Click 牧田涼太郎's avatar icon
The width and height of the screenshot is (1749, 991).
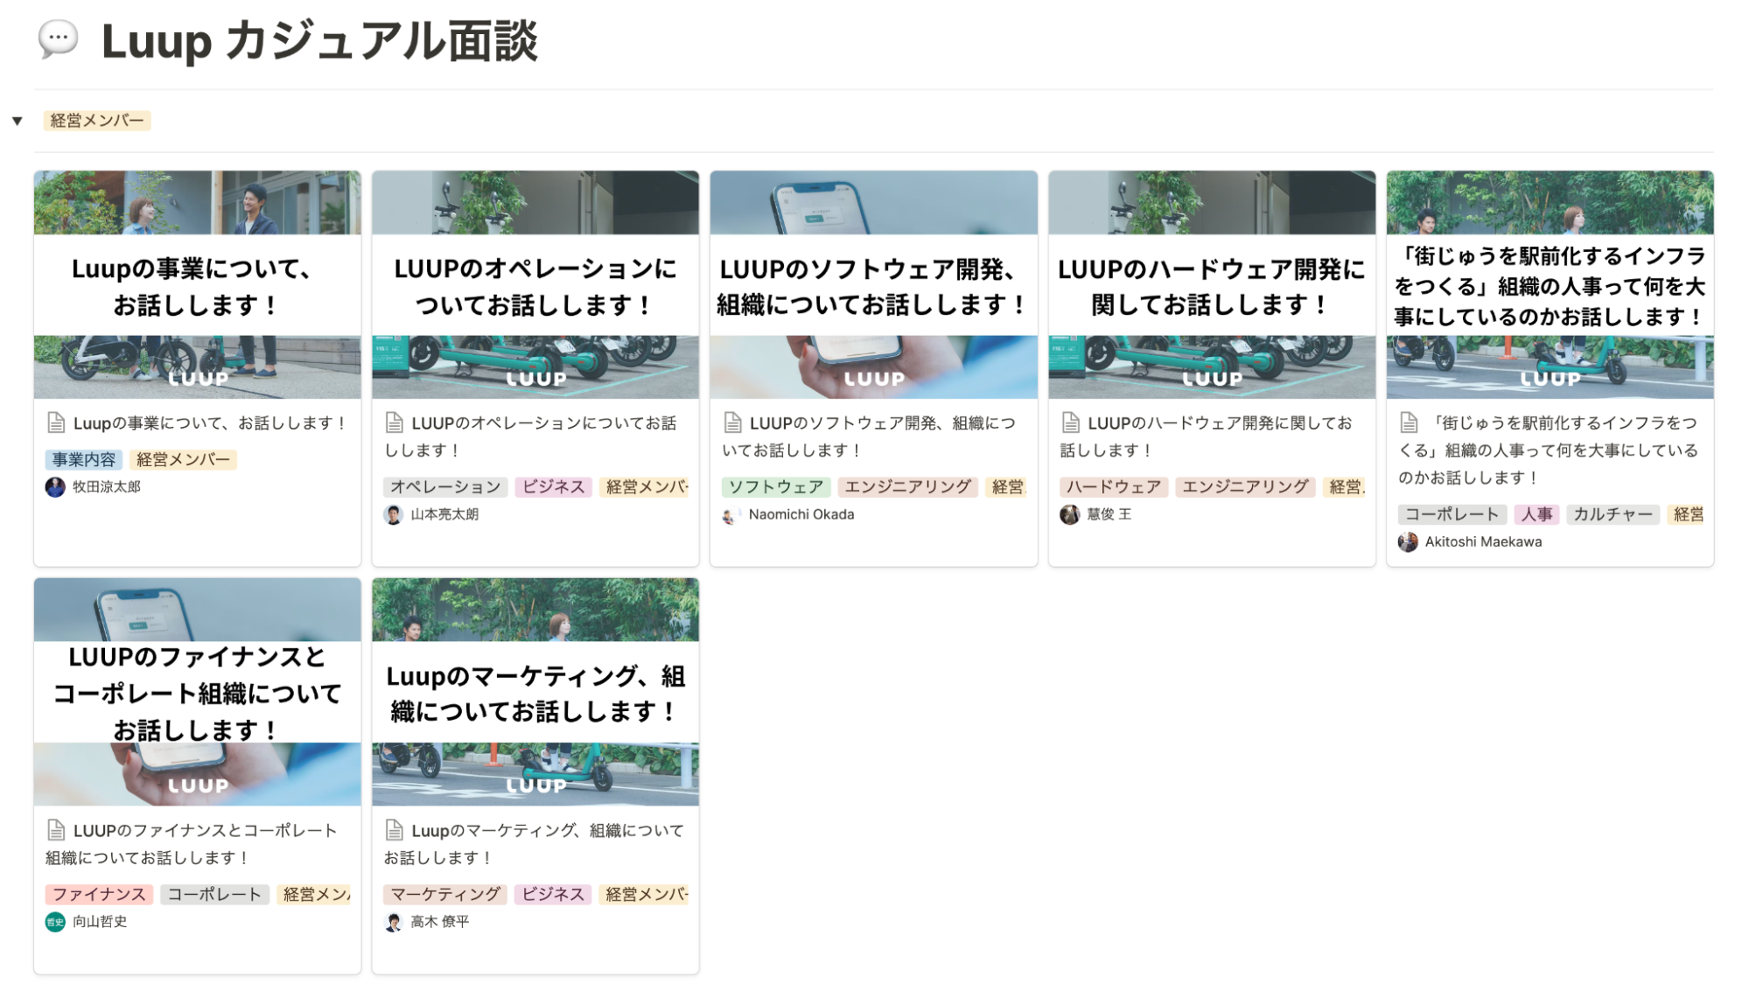[54, 487]
